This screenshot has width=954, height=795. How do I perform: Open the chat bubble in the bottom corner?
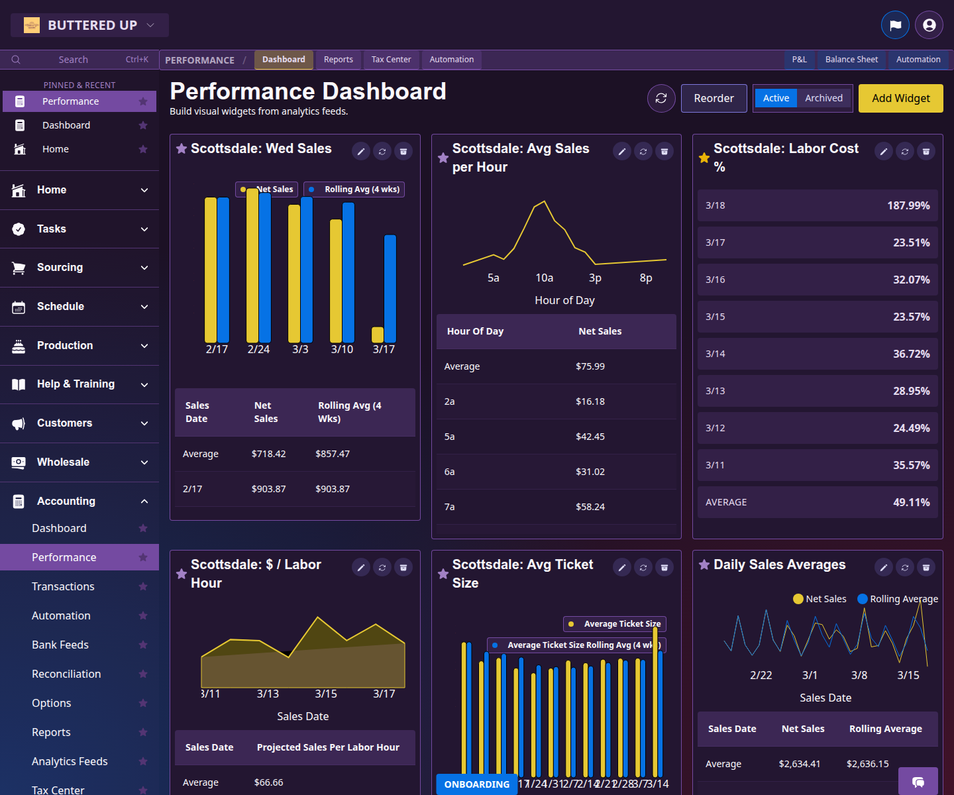click(918, 783)
